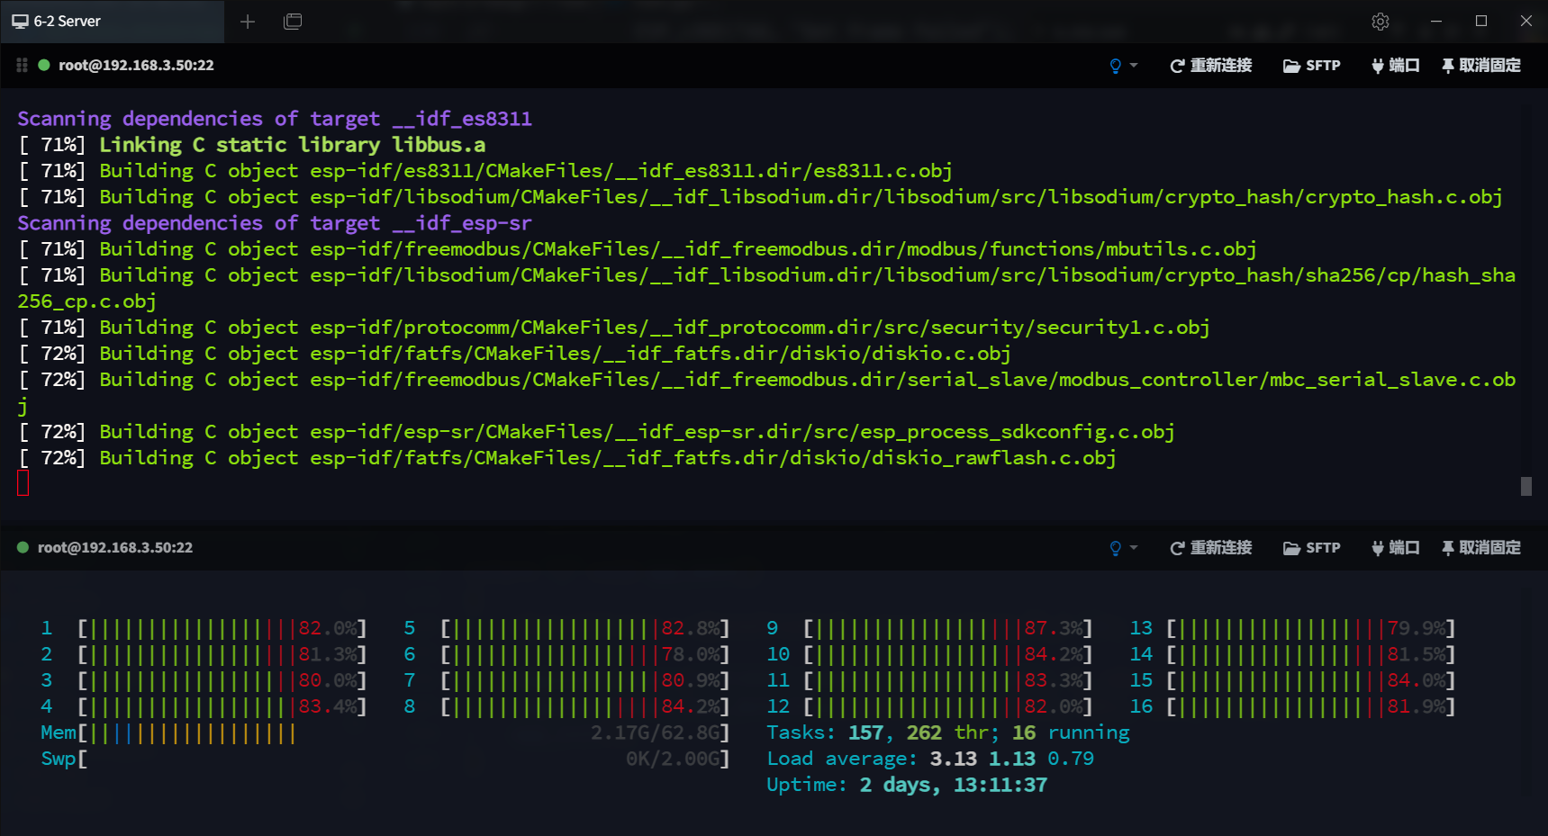The width and height of the screenshot is (1548, 836).
Task: Click the drag handle dots before root@192.168.3.50:22
Action: tap(22, 65)
